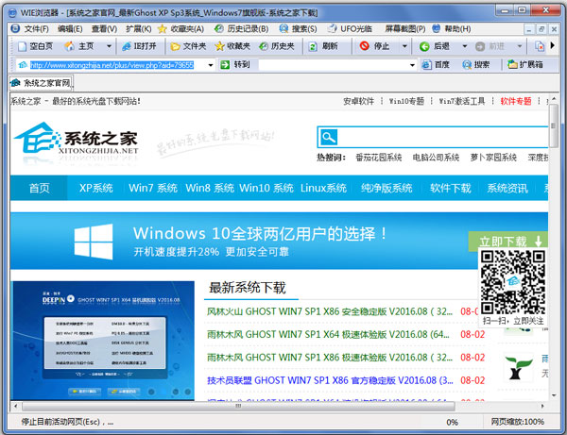Open the 系统资讯 navigation link
This screenshot has width=567, height=435.
click(507, 188)
